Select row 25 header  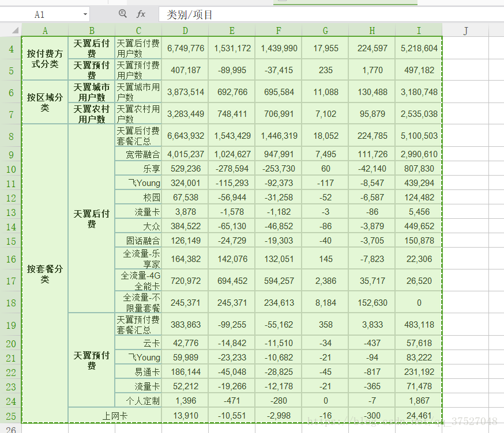(11, 416)
